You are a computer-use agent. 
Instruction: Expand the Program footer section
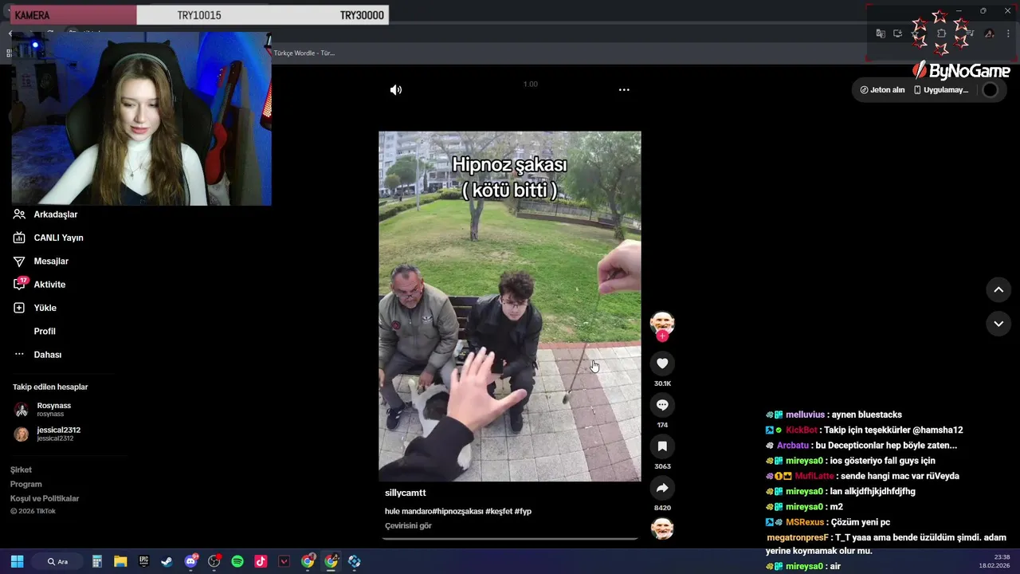25,485
